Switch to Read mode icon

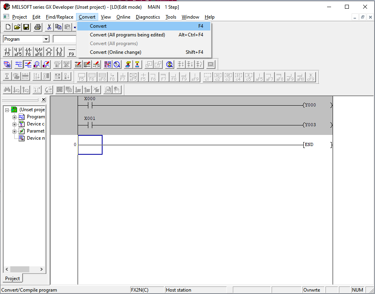tap(19, 64)
